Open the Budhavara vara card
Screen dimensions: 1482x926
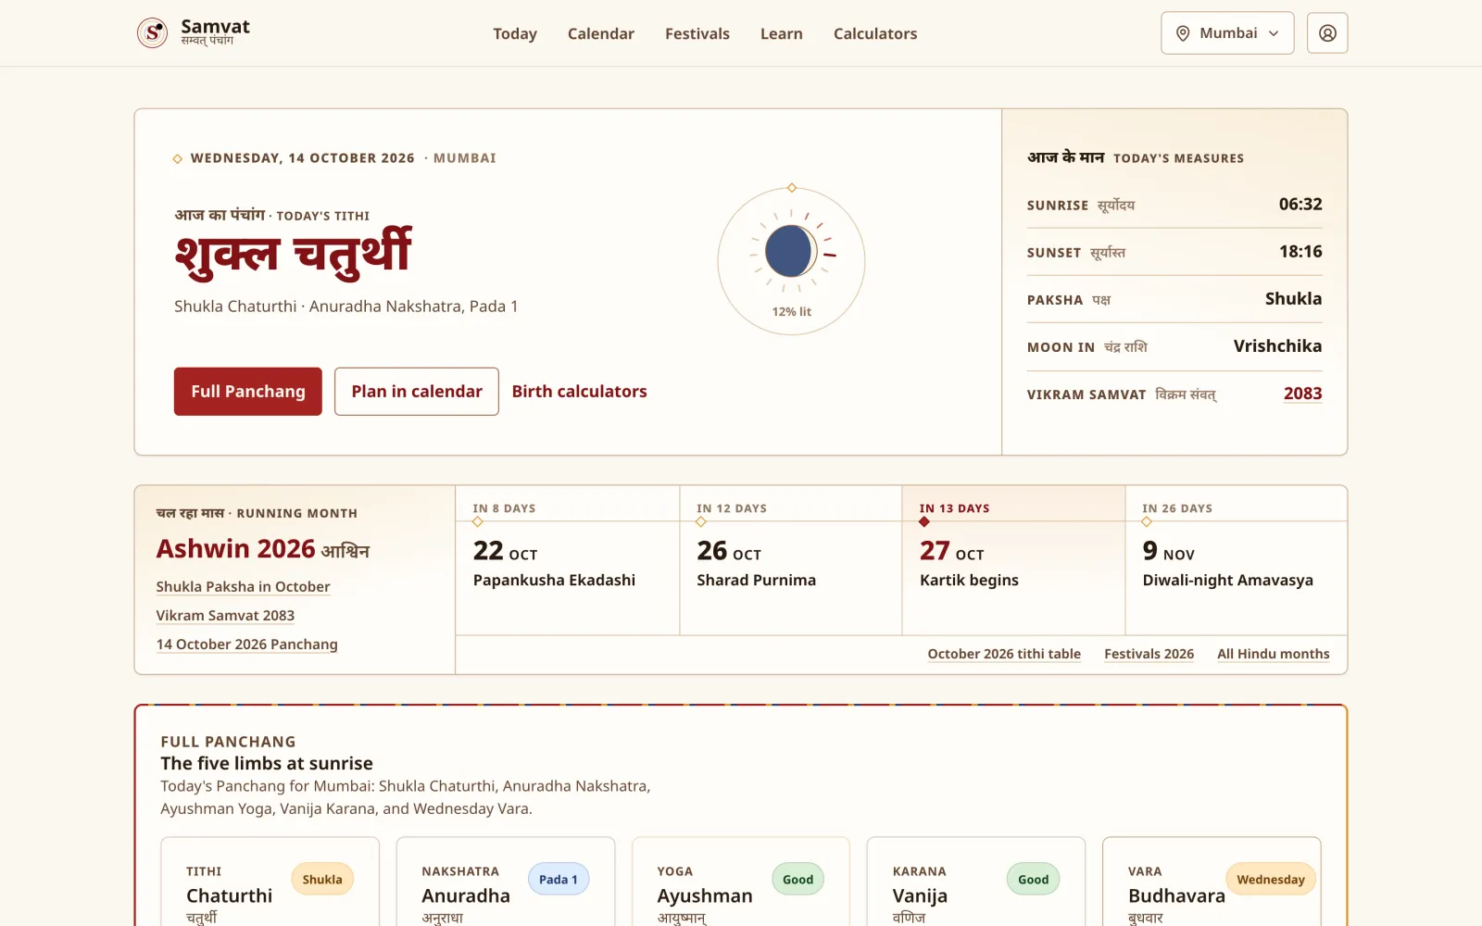tap(1212, 882)
